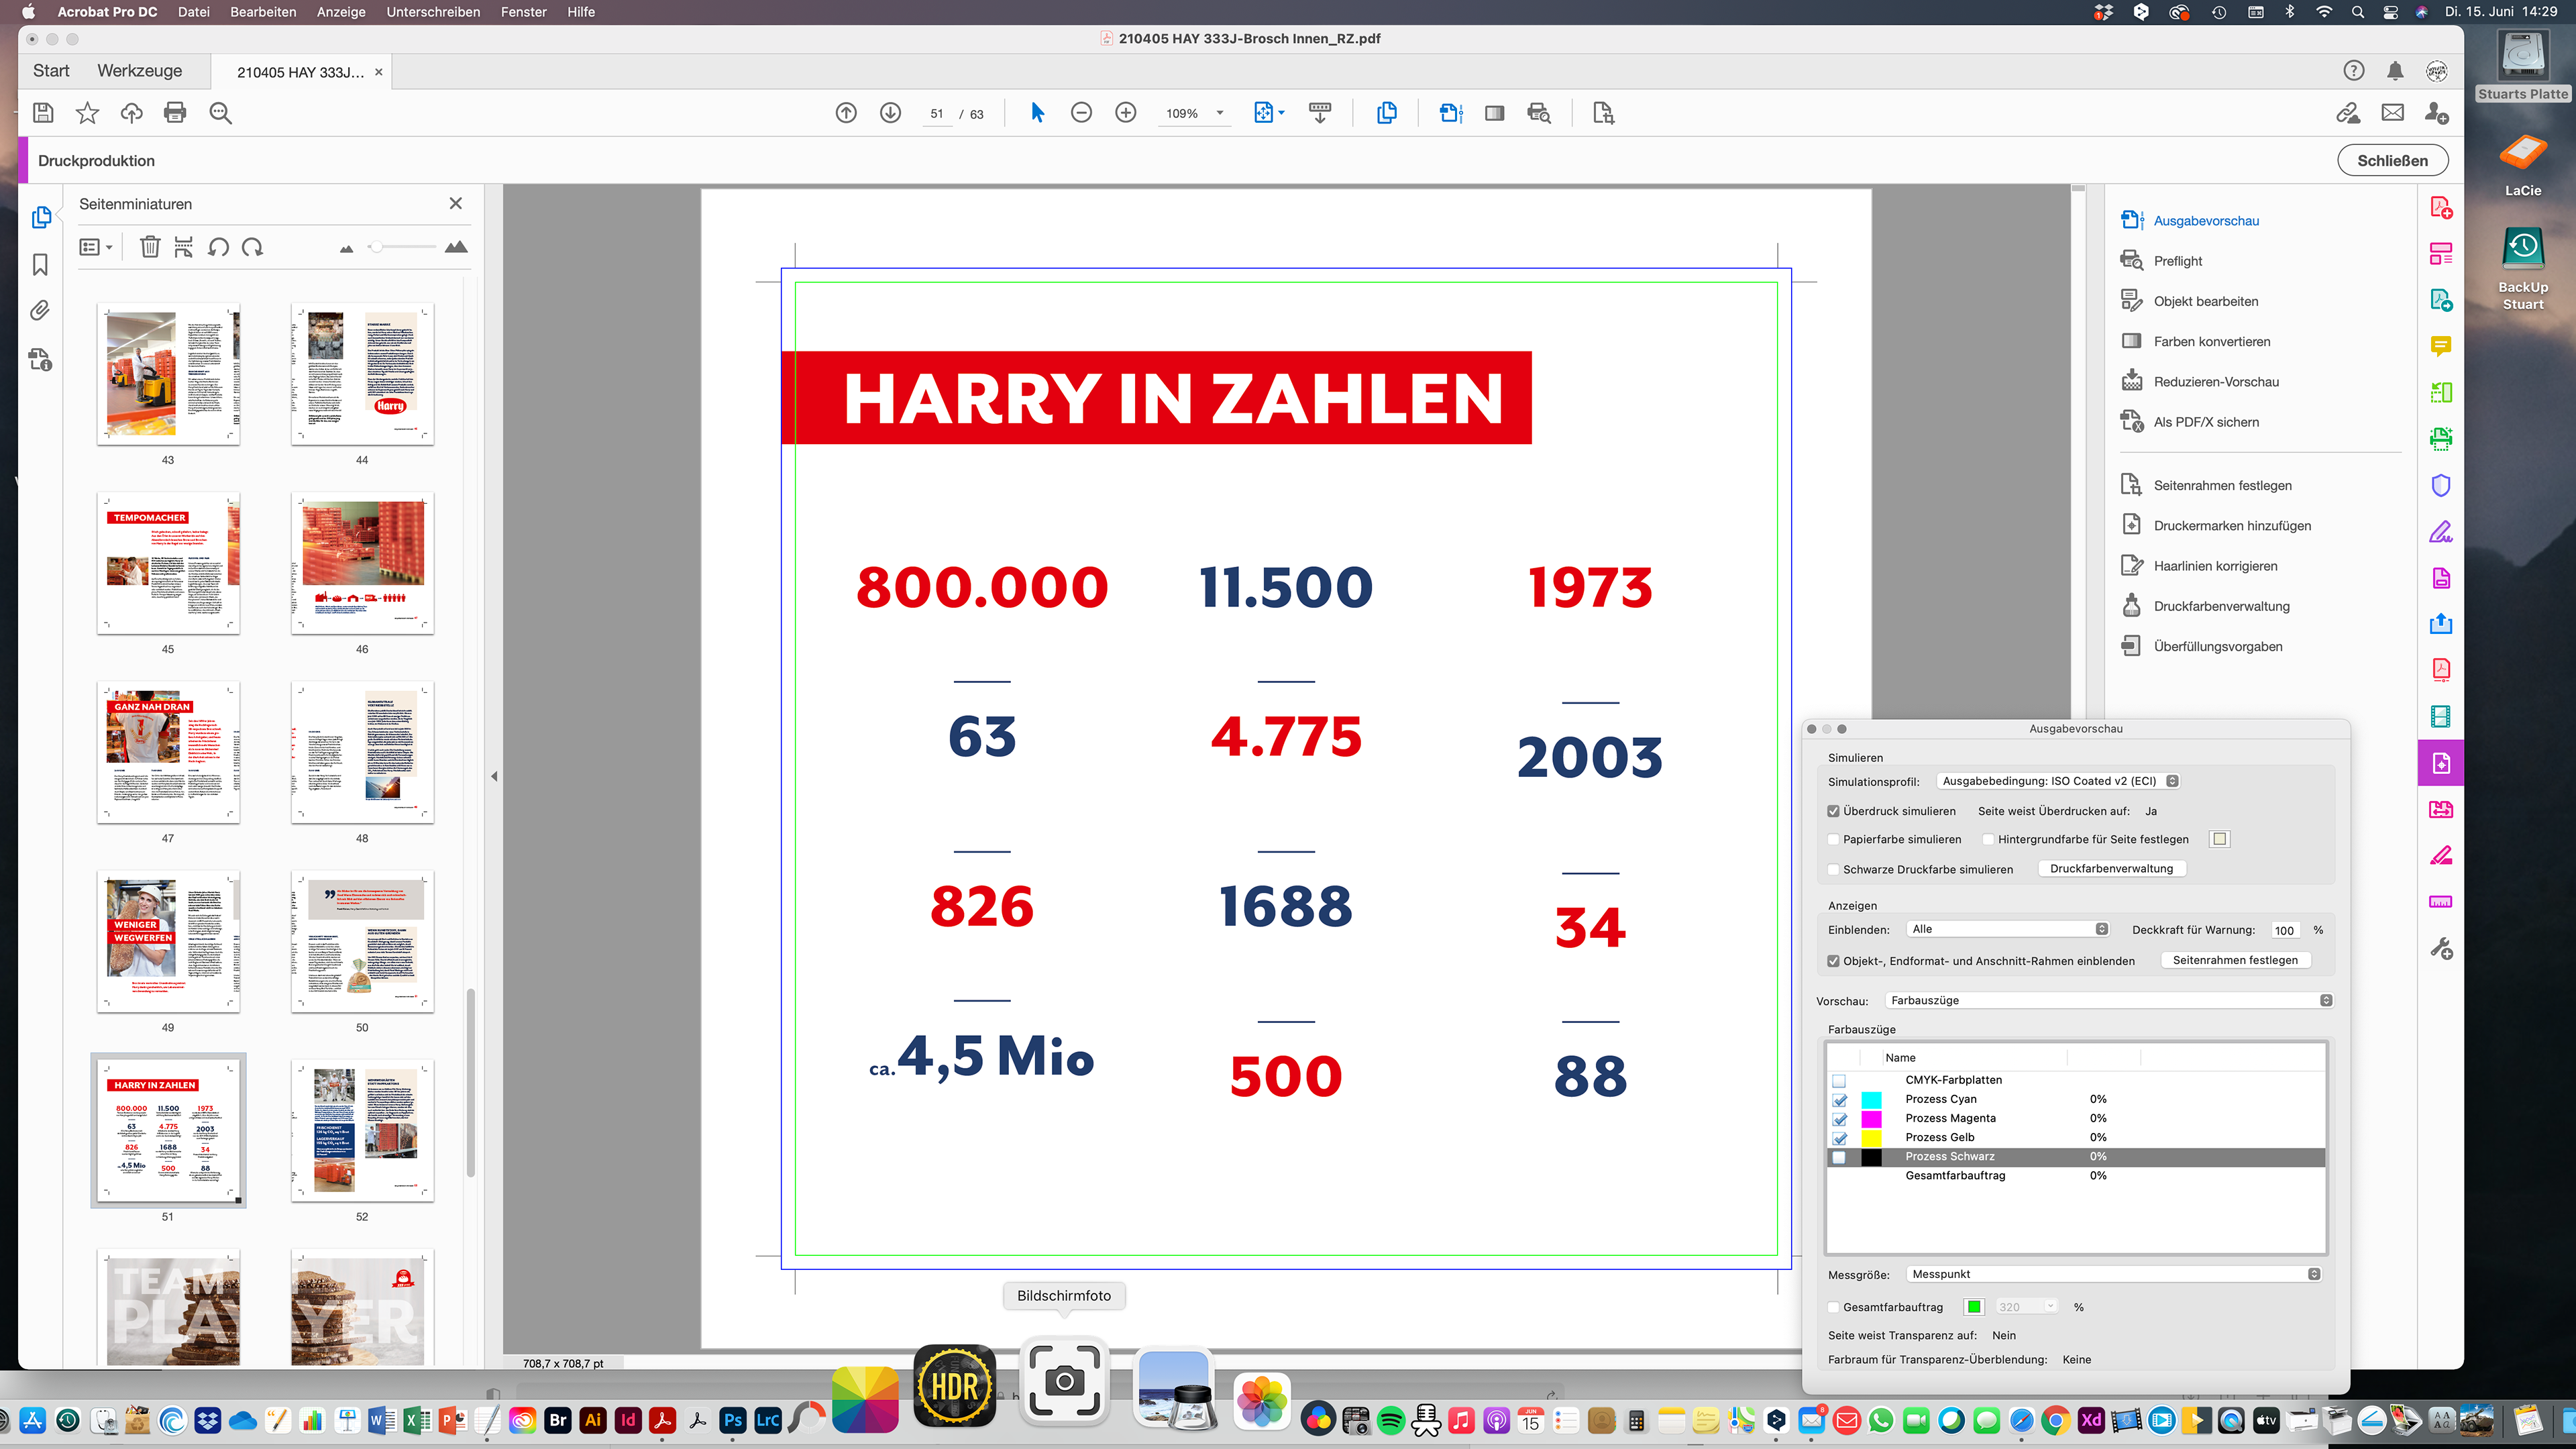The height and width of the screenshot is (1449, 2576).
Task: Open Als PDF/X sichern tool
Action: coord(2205,422)
